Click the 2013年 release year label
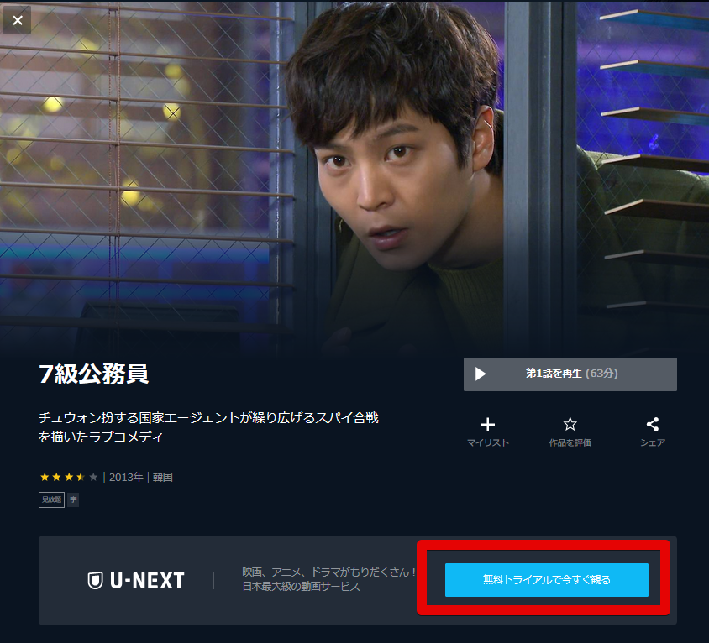This screenshot has width=709, height=643. (126, 477)
